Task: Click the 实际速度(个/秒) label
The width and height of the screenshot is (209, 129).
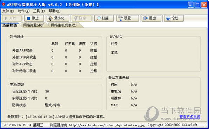Action: pyautogui.click(x=25, y=98)
